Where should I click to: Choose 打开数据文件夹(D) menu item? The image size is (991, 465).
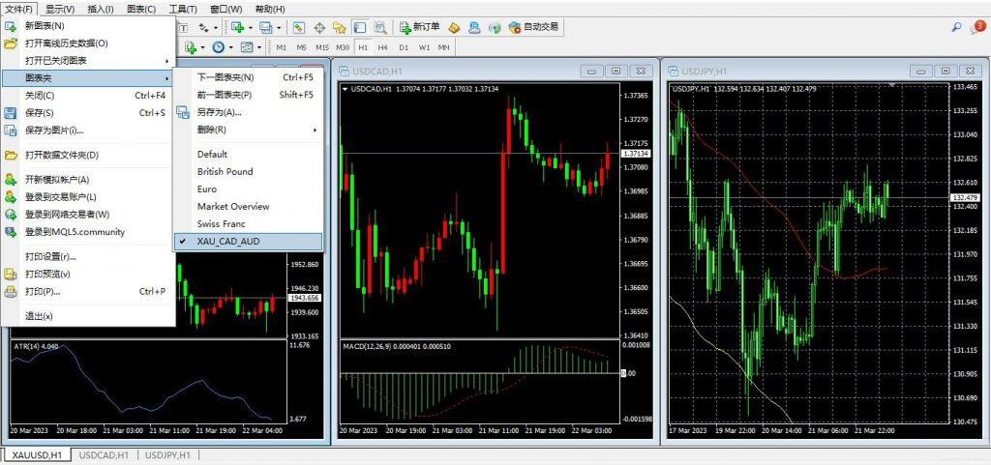pyautogui.click(x=88, y=156)
